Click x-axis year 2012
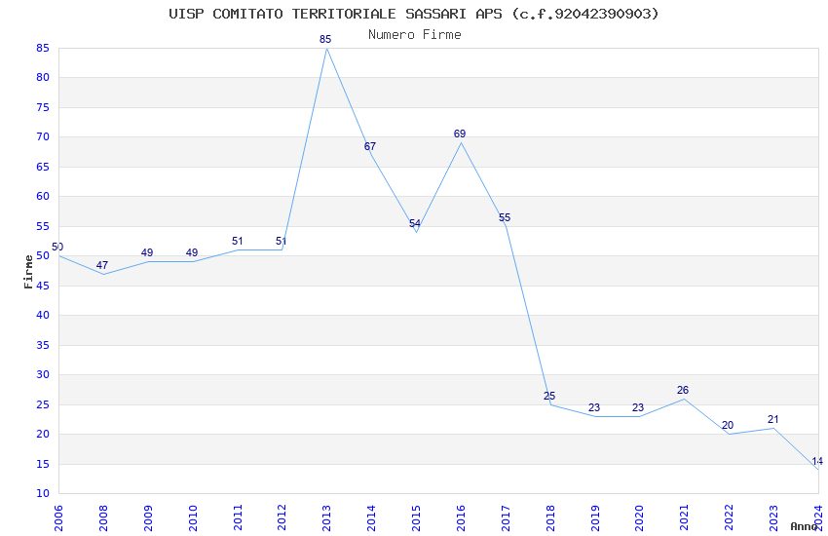The height and width of the screenshot is (536, 828). point(282,517)
